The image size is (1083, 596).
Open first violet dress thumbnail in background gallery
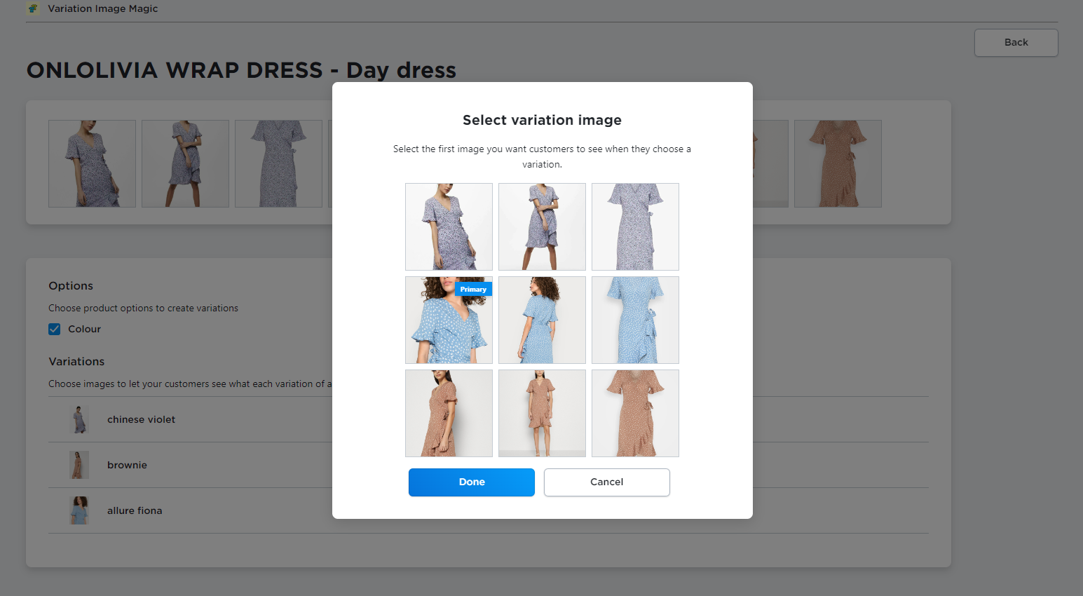point(92,163)
